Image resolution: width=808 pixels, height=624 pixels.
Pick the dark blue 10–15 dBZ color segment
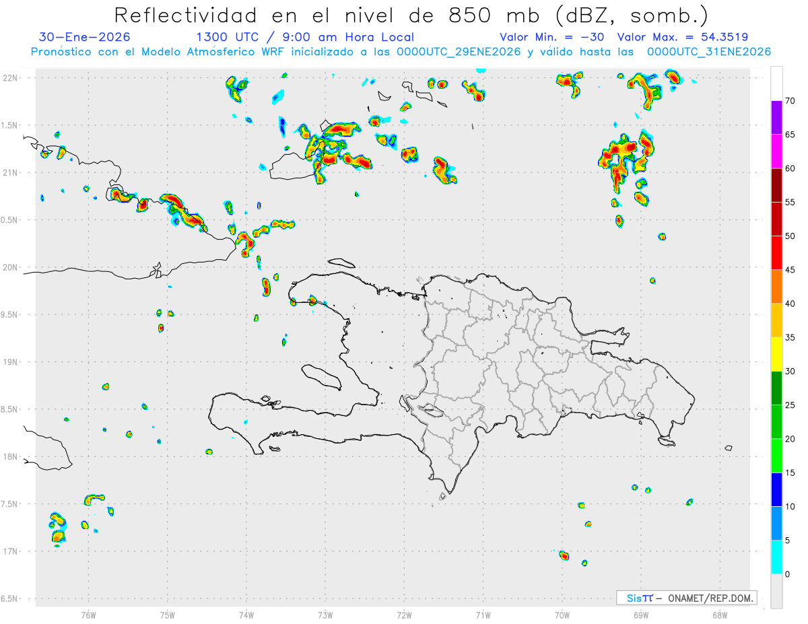click(x=776, y=489)
